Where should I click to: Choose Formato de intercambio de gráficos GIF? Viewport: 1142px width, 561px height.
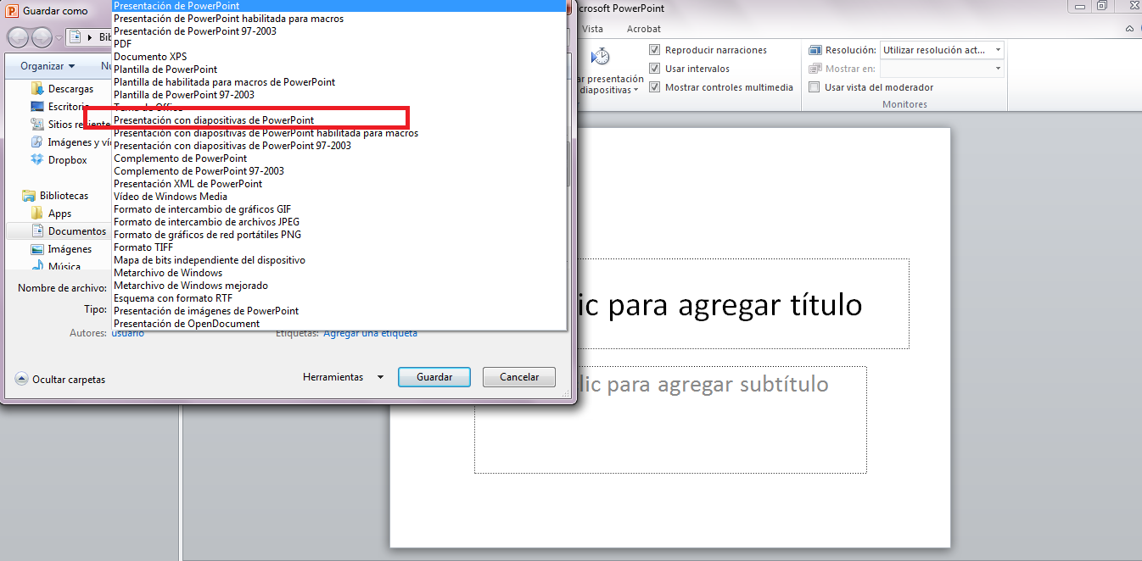(x=339, y=209)
